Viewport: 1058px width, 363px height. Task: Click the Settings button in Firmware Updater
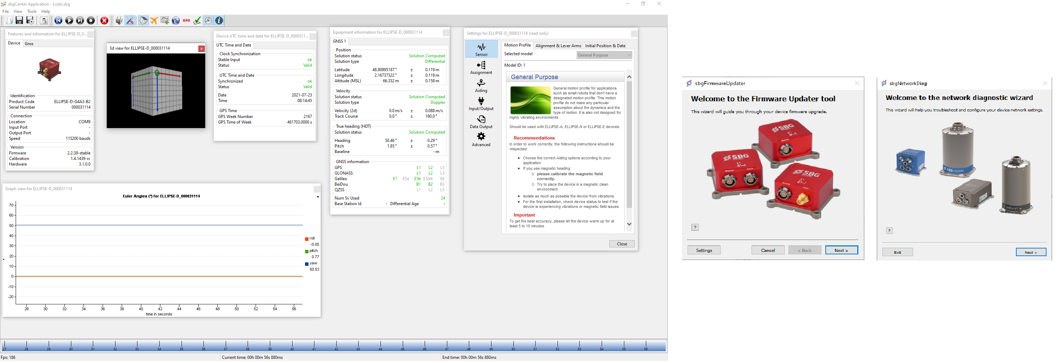[704, 251]
